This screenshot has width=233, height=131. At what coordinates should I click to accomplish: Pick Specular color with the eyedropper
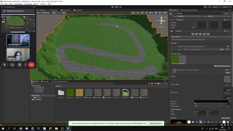click(x=230, y=101)
